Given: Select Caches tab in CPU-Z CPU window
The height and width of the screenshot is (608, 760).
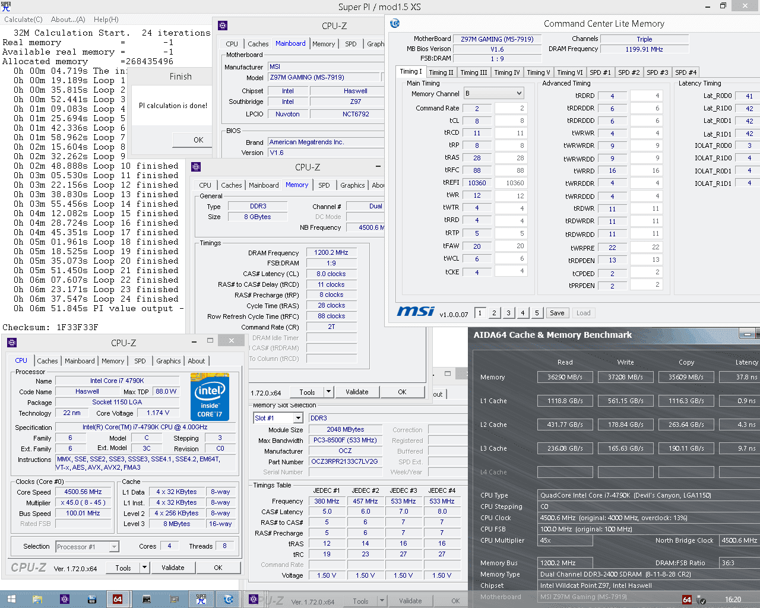Looking at the screenshot, I should pos(47,361).
